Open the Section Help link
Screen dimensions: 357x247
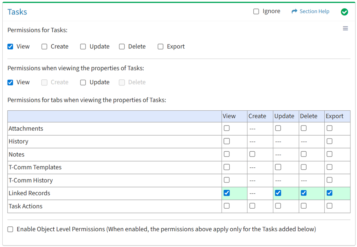point(314,11)
